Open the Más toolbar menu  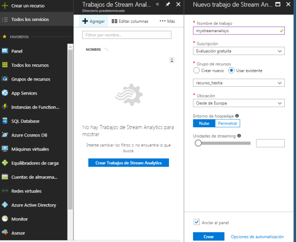coord(167,21)
